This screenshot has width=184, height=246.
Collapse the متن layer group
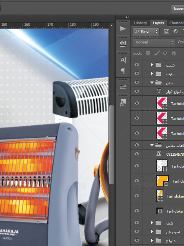click(152, 83)
